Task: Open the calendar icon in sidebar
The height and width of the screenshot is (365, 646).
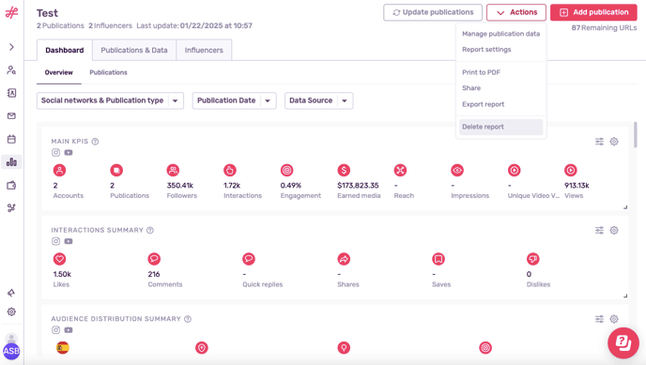Action: click(x=11, y=139)
